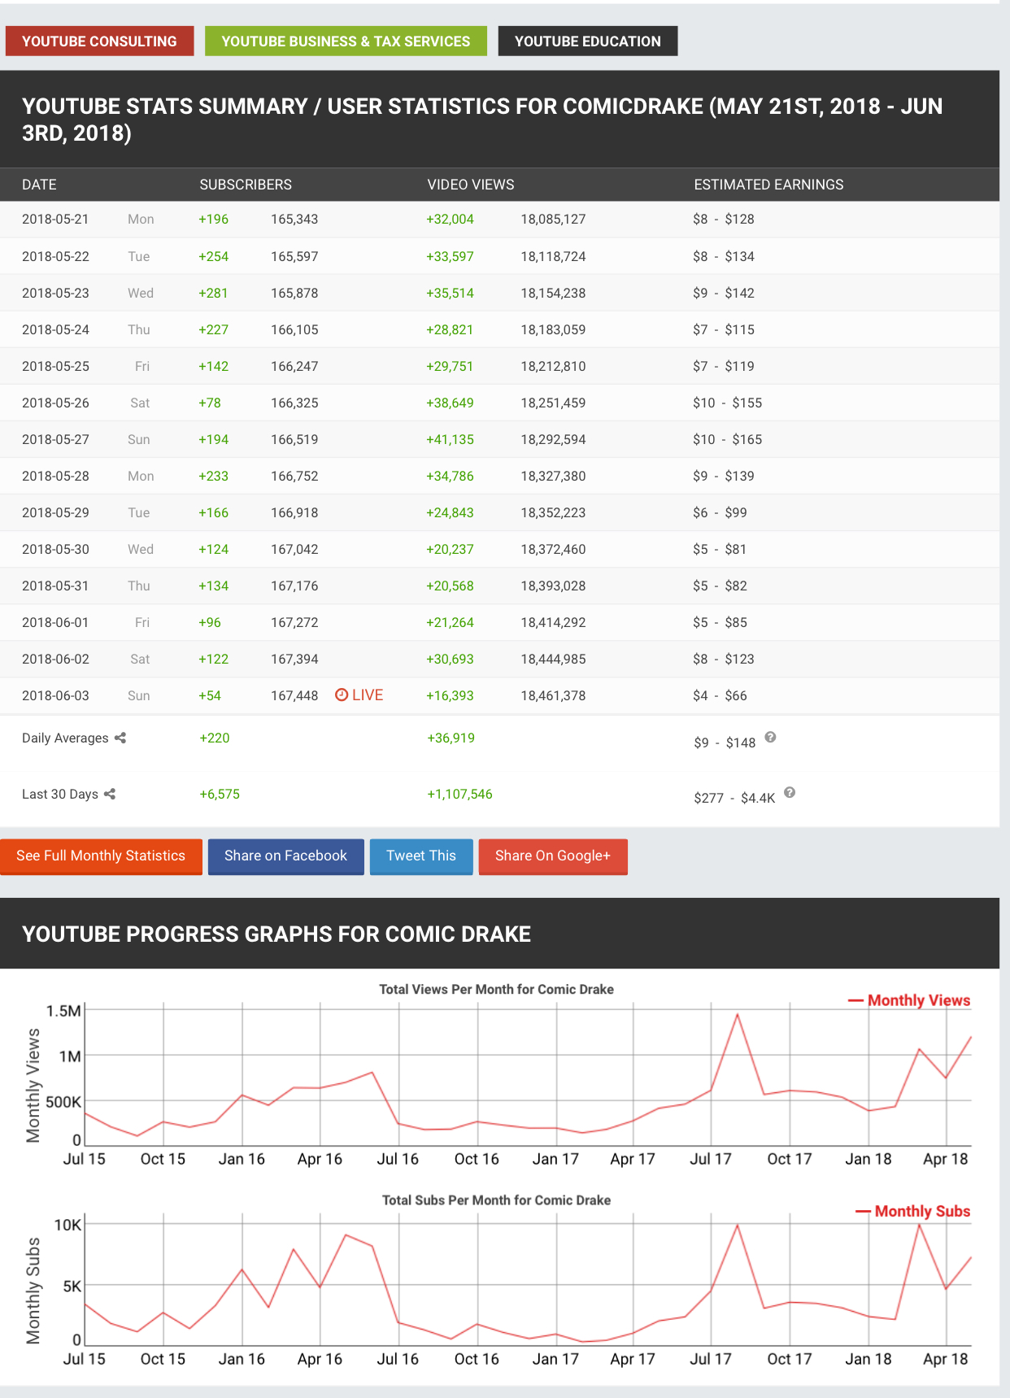
Task: Click Total Views Per Month chart title
Action: coord(496,989)
